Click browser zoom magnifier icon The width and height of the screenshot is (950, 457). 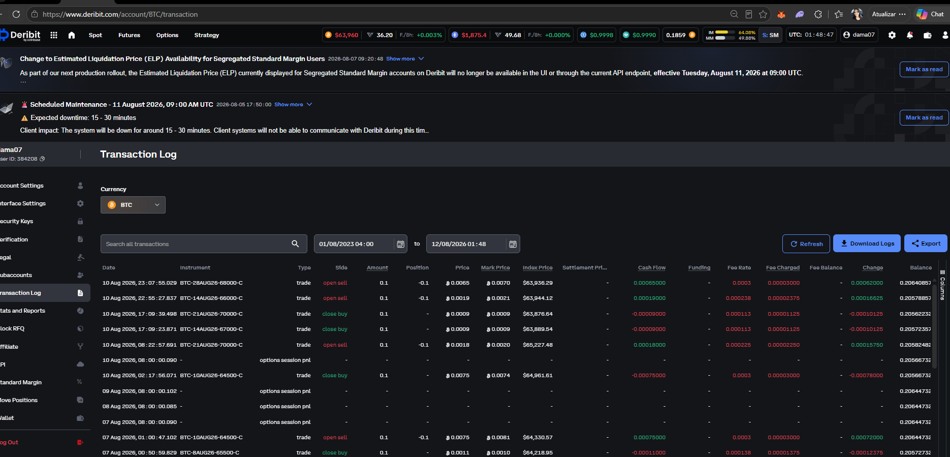click(734, 14)
